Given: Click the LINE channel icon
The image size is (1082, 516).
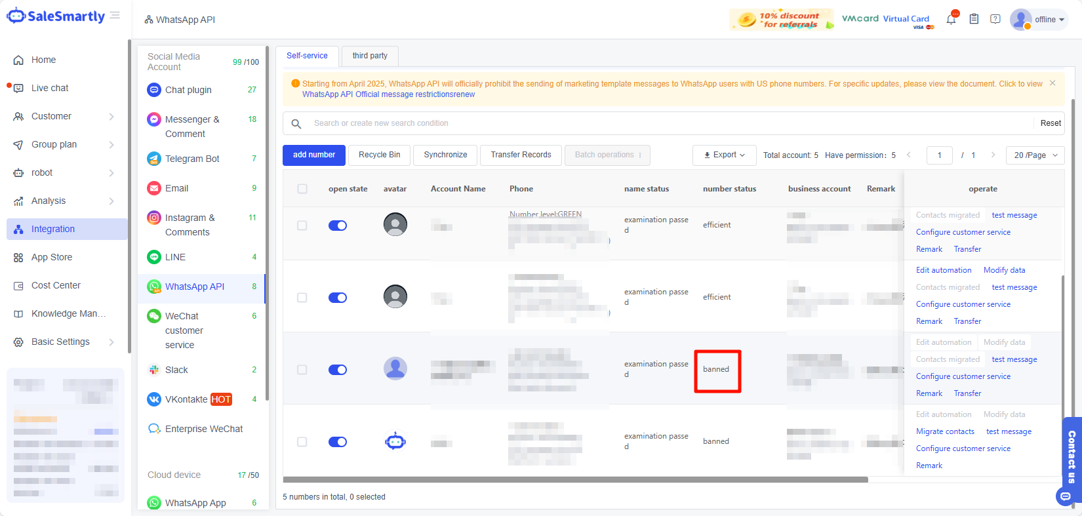Looking at the screenshot, I should point(154,257).
